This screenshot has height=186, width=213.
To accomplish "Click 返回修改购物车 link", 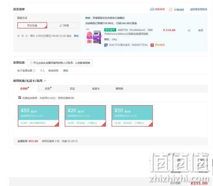I will 199,9.
